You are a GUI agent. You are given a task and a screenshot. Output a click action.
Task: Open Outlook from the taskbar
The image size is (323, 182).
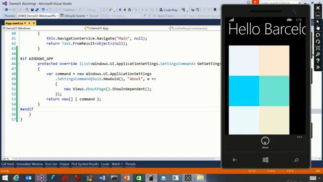tap(28, 178)
